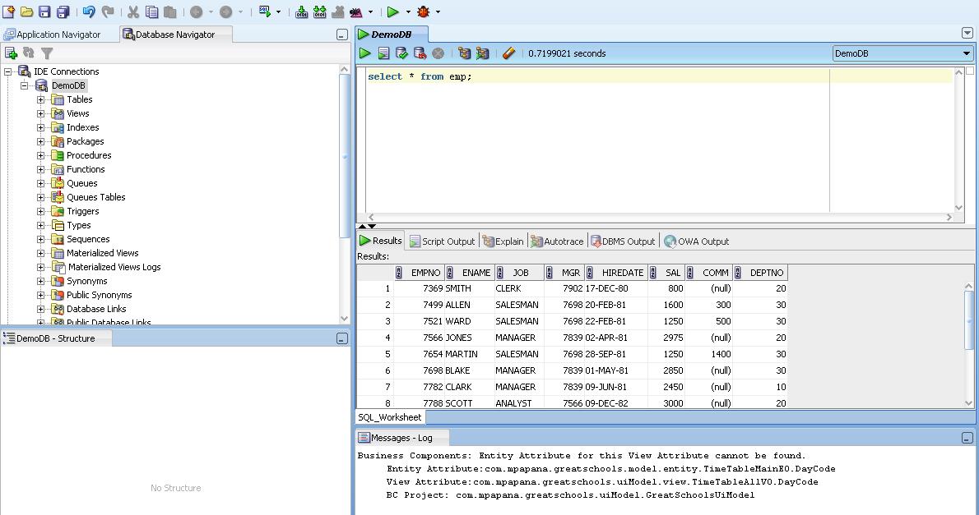This screenshot has width=979, height=515.
Task: Open the editor tab list dropdown
Action: tap(967, 33)
